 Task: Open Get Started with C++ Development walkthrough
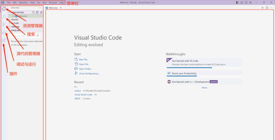(204, 82)
